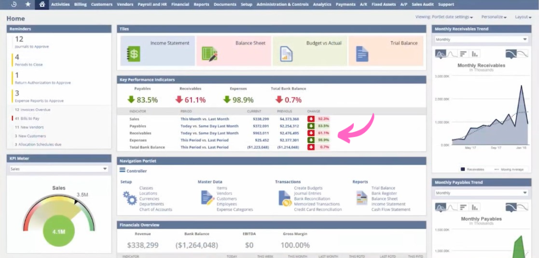Screen dimensions: 539x258
Task: Switch Receivables chart to column view
Action: (x=475, y=53)
